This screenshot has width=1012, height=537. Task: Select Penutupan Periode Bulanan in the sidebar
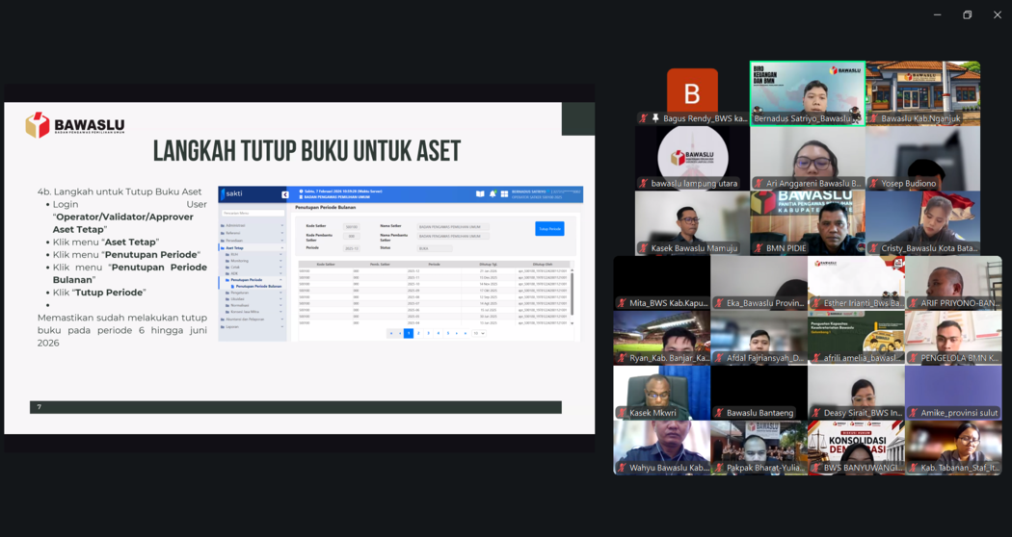coord(258,286)
